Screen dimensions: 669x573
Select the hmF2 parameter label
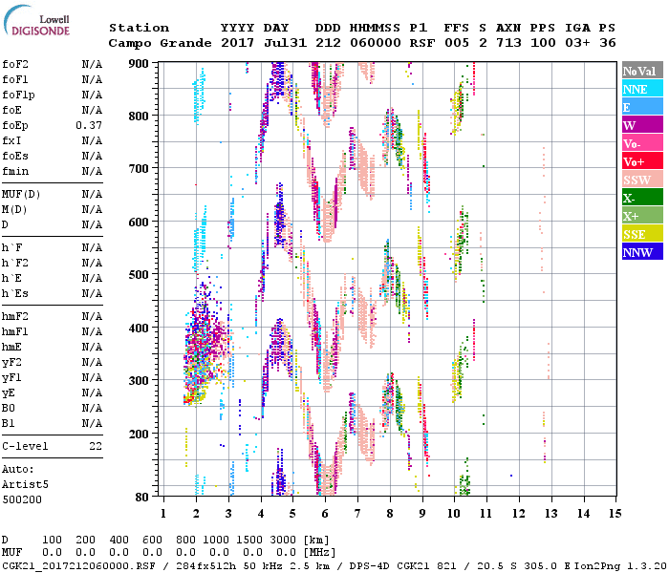[x=14, y=317]
